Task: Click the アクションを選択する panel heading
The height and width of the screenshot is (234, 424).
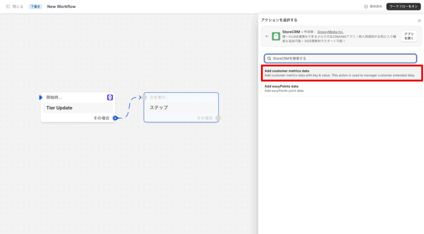Action: pyautogui.click(x=279, y=20)
